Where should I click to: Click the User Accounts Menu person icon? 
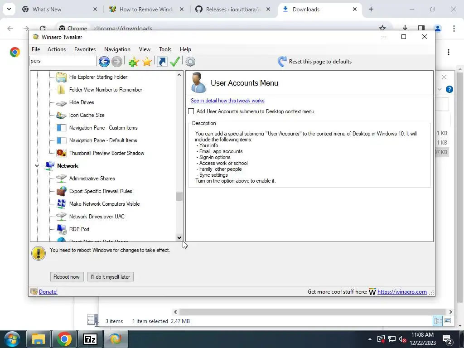198,83
